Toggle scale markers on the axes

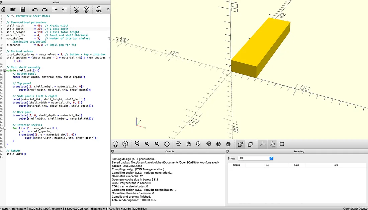(272, 144)
